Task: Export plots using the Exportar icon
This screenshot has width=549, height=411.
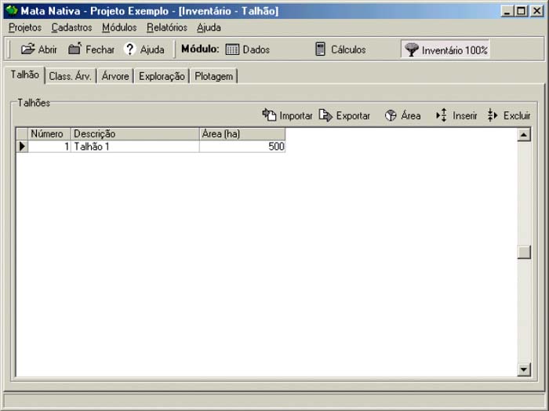Action: click(325, 115)
